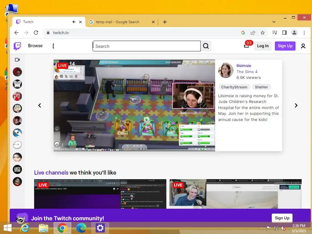Open File Explorer from taskbar
The width and height of the screenshot is (312, 234).
[43, 228]
